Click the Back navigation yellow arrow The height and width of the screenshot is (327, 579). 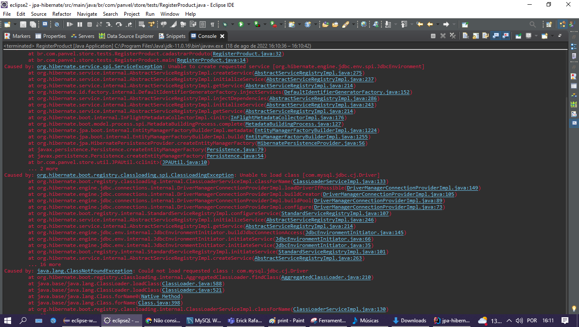pyautogui.click(x=430, y=24)
